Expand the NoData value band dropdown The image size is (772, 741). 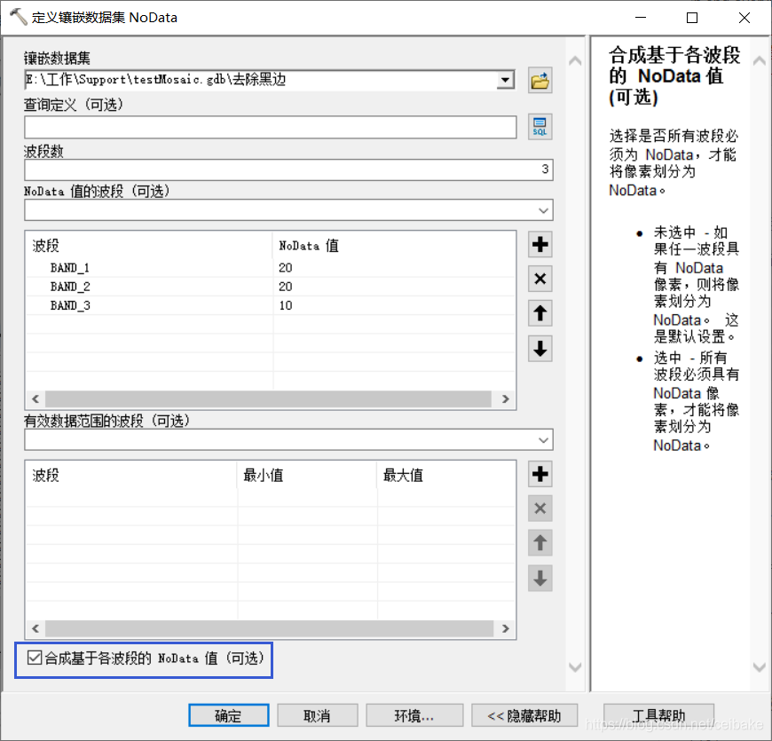[x=543, y=210]
